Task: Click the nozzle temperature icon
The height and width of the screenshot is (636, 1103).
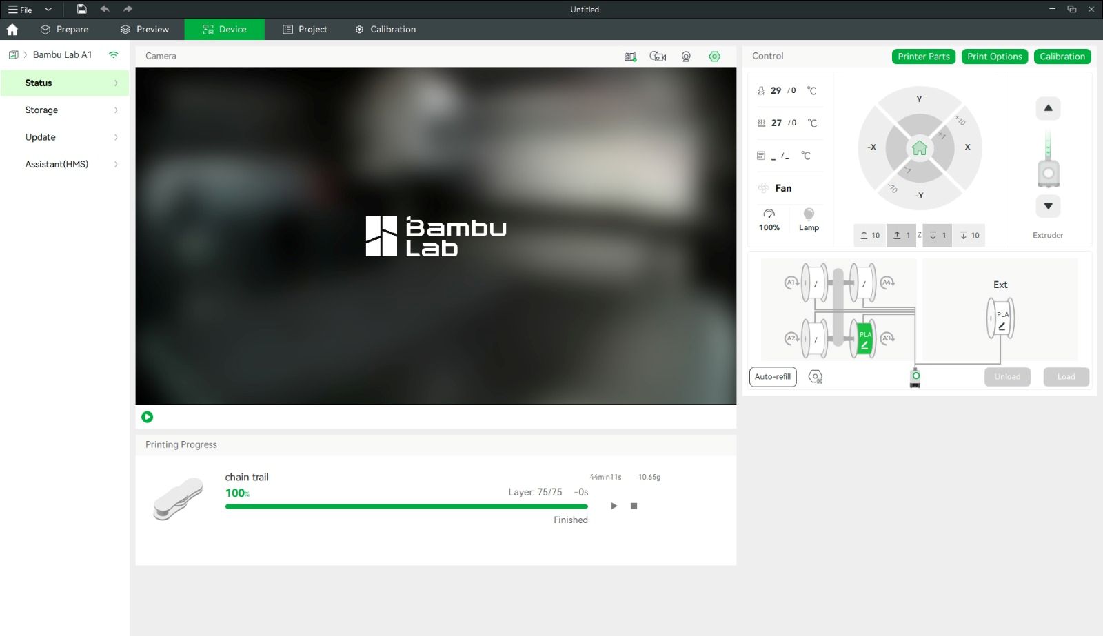Action: point(761,91)
